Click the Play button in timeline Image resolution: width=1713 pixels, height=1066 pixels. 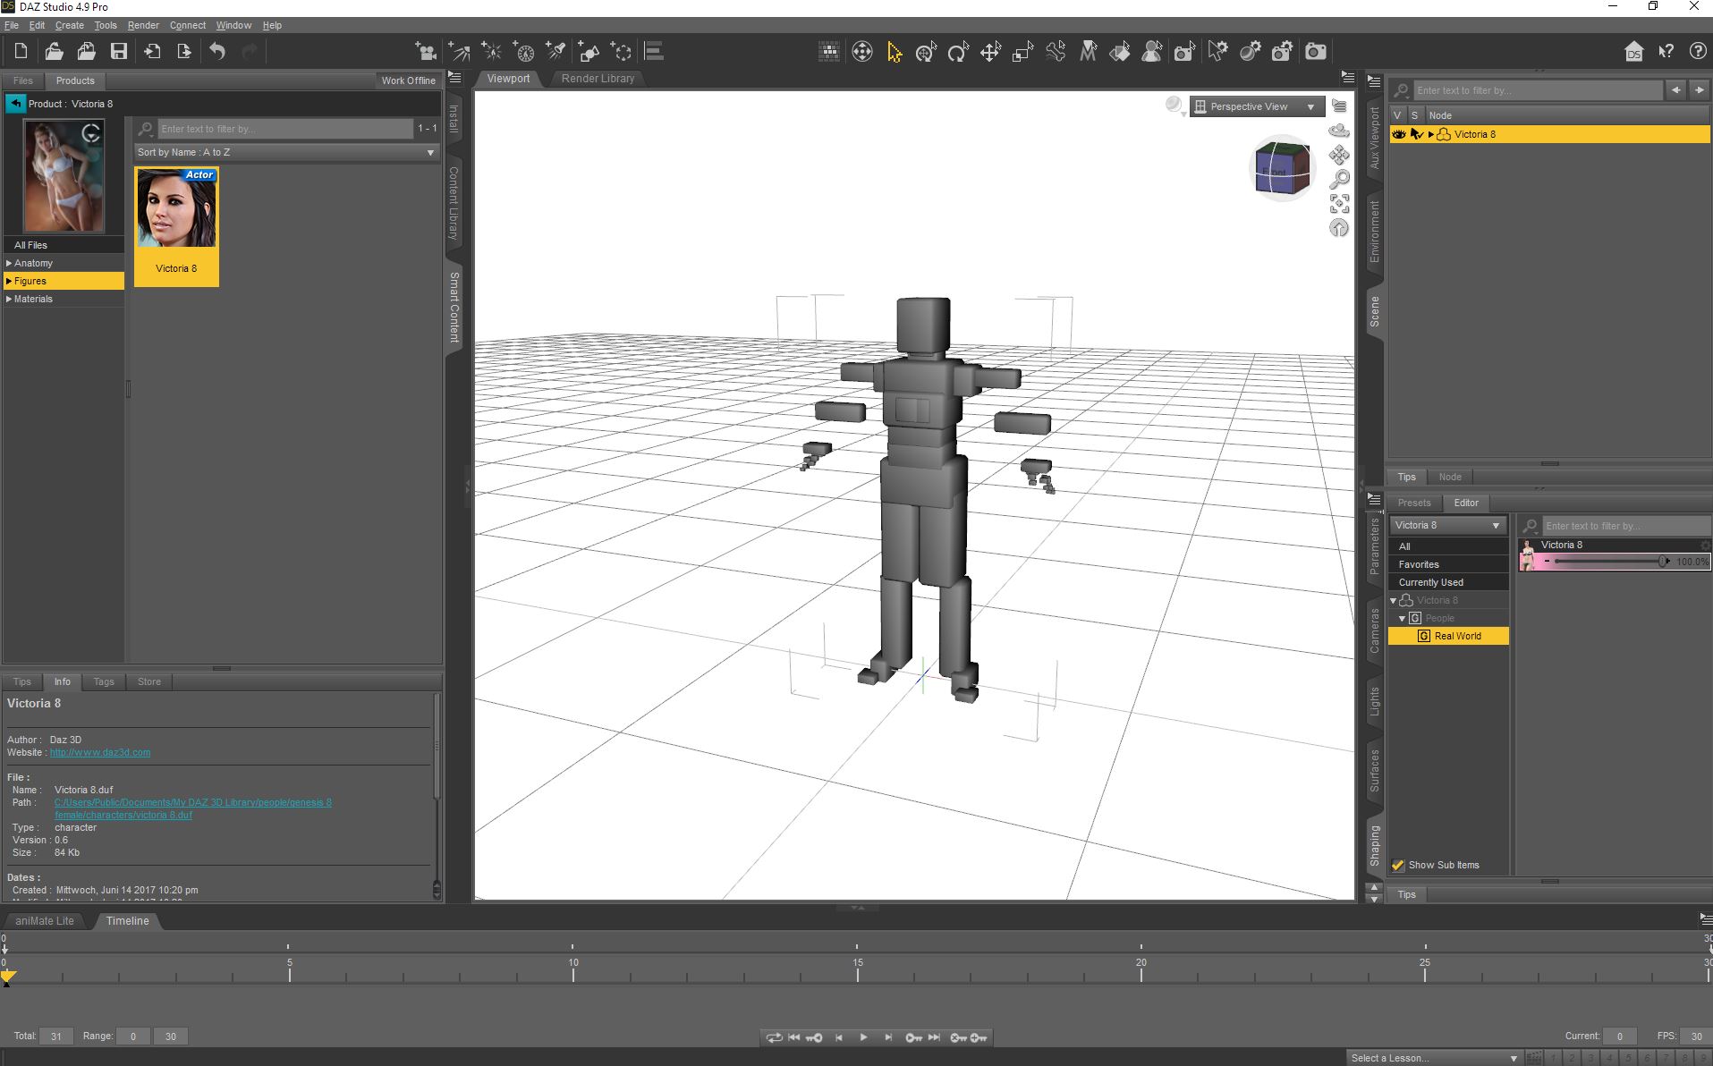click(x=863, y=1037)
